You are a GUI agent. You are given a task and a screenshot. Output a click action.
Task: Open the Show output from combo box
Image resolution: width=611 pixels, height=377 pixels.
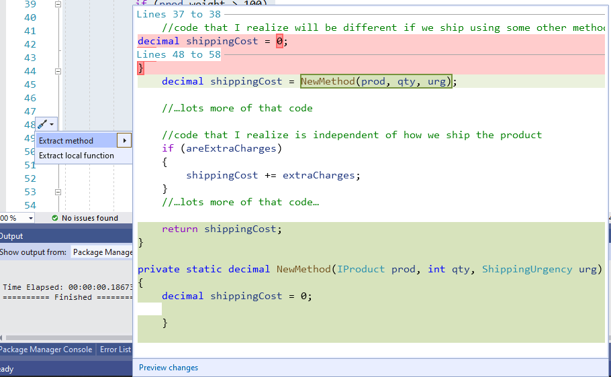[102, 252]
